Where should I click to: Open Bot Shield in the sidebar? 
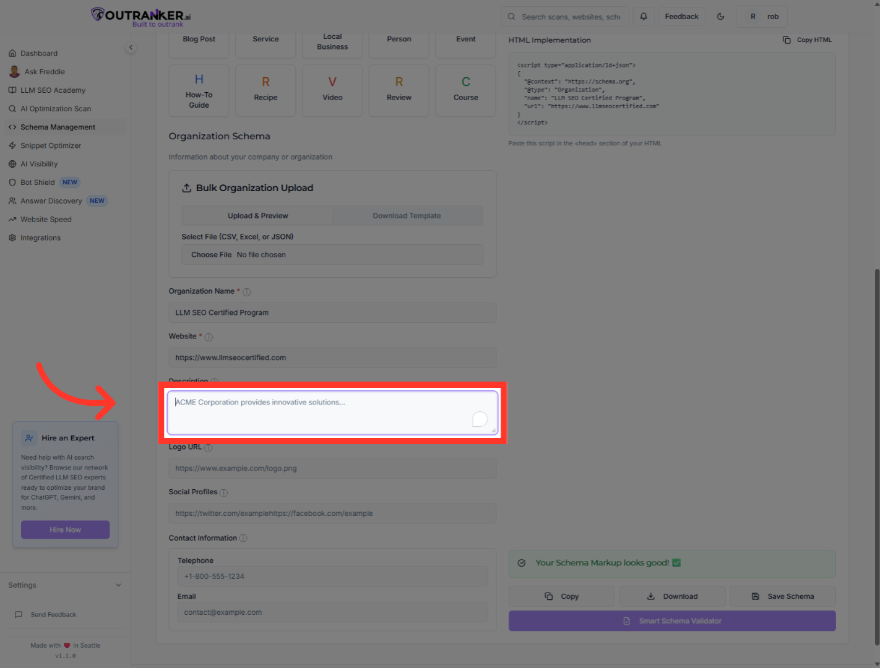pyautogui.click(x=38, y=182)
